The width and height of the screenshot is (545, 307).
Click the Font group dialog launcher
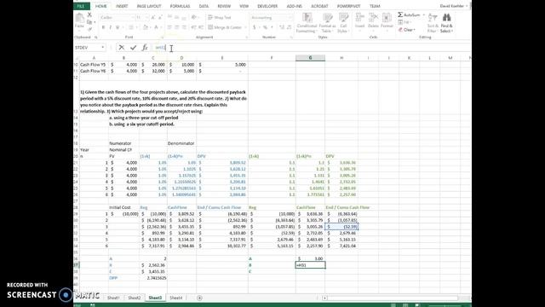click(x=162, y=38)
